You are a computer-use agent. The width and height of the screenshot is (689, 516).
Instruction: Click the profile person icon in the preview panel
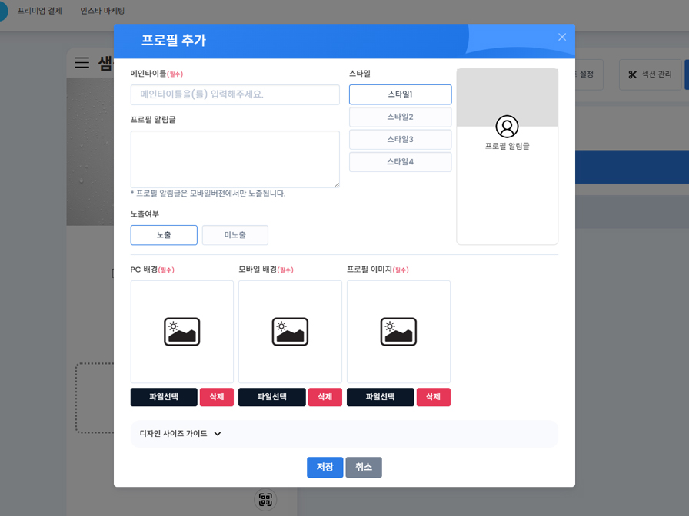[507, 126]
